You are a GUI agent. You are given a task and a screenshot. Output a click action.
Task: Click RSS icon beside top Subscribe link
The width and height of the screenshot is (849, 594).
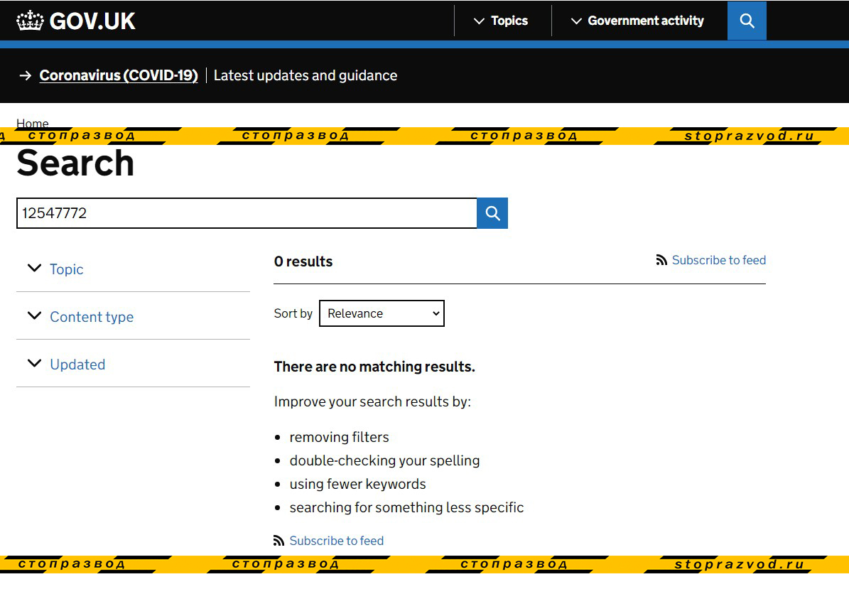[x=661, y=261]
